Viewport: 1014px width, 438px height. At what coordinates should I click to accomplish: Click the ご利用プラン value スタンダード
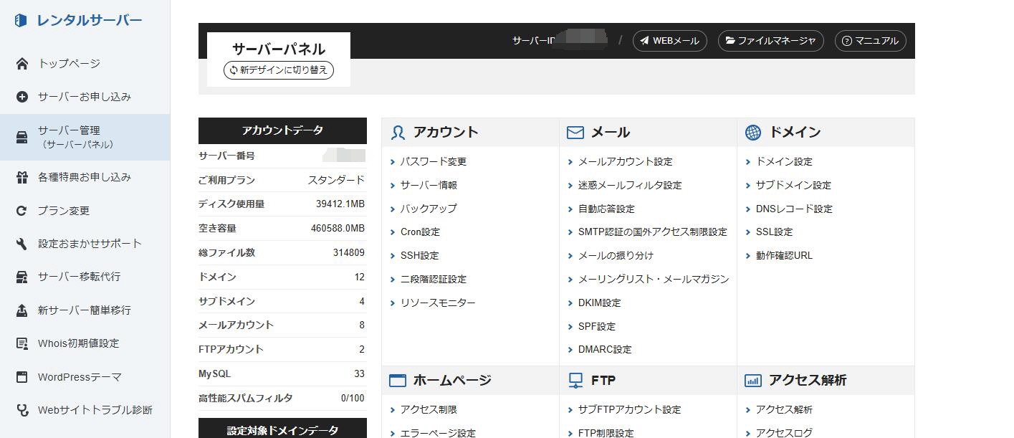(336, 181)
